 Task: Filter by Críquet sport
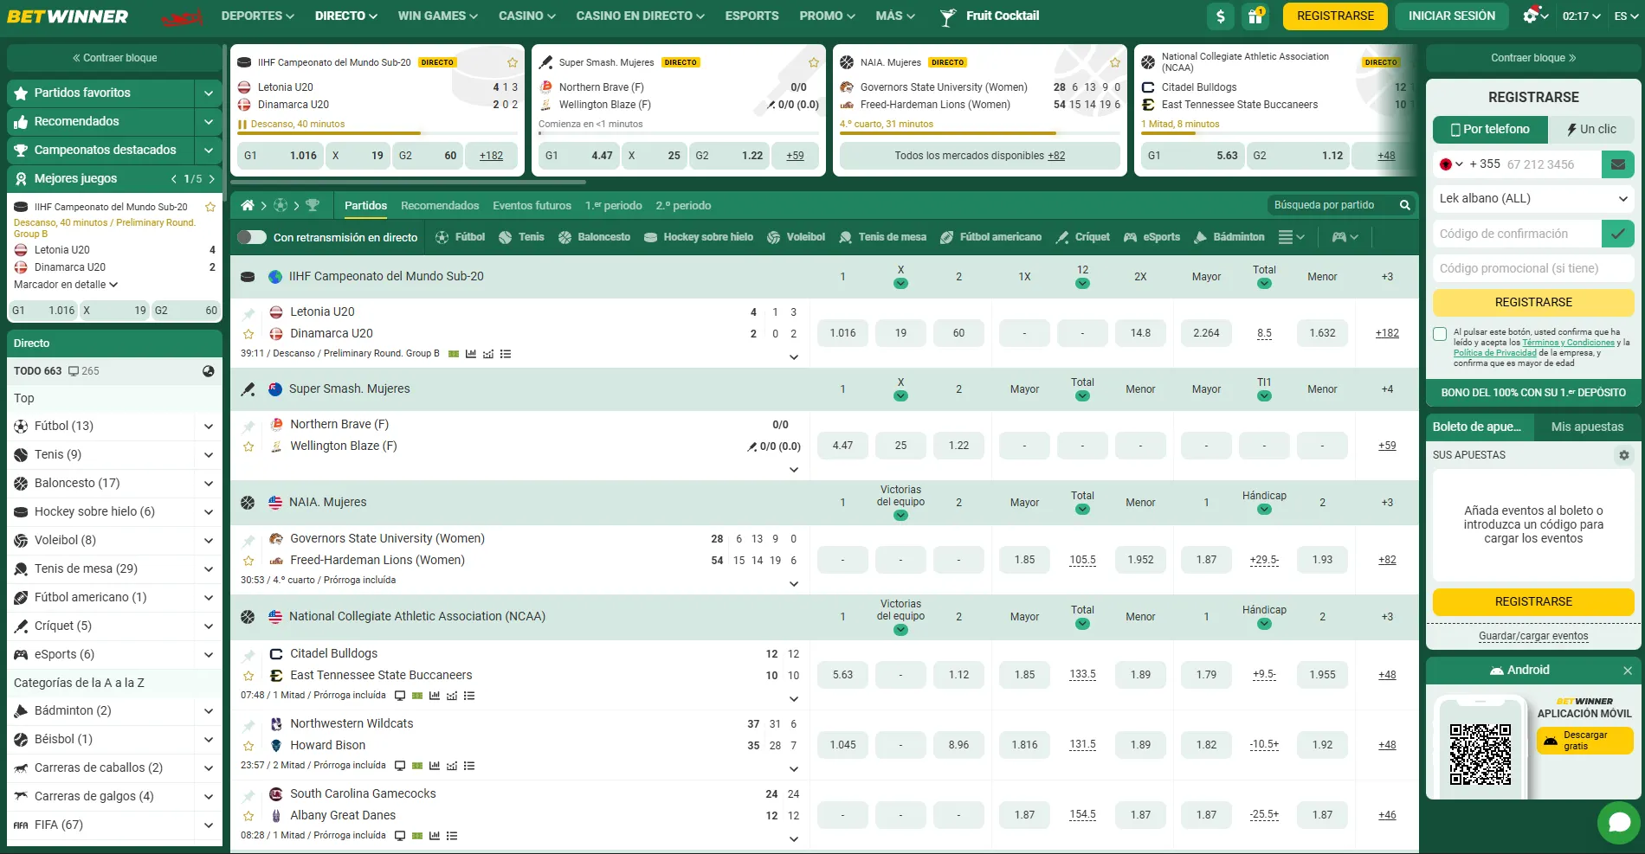pyautogui.click(x=1082, y=237)
